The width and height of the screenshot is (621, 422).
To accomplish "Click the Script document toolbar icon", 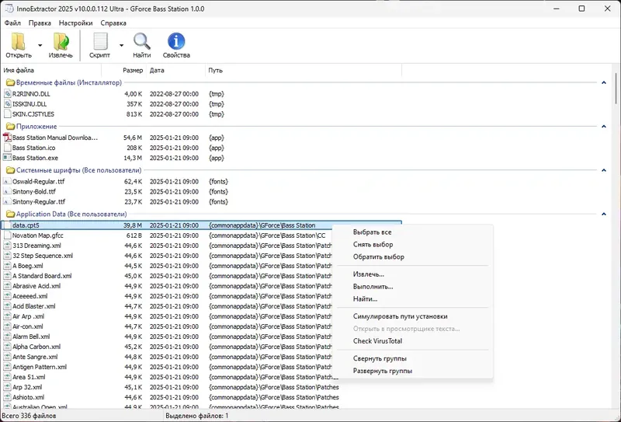I will [x=100, y=41].
